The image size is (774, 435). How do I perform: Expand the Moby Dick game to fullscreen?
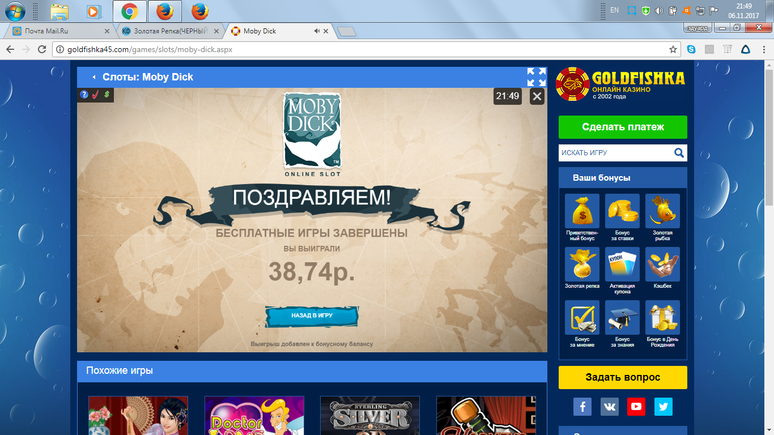(537, 77)
